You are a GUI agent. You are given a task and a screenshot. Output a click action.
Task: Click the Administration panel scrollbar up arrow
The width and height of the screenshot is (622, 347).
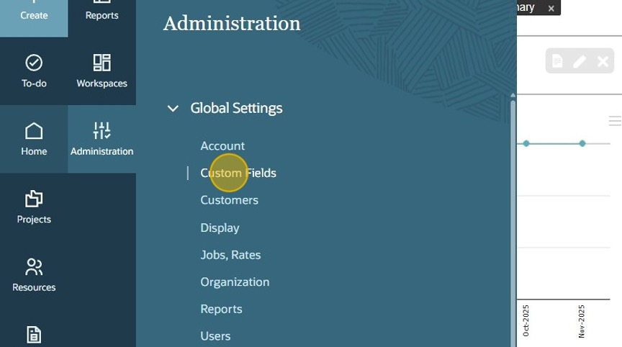click(x=513, y=95)
